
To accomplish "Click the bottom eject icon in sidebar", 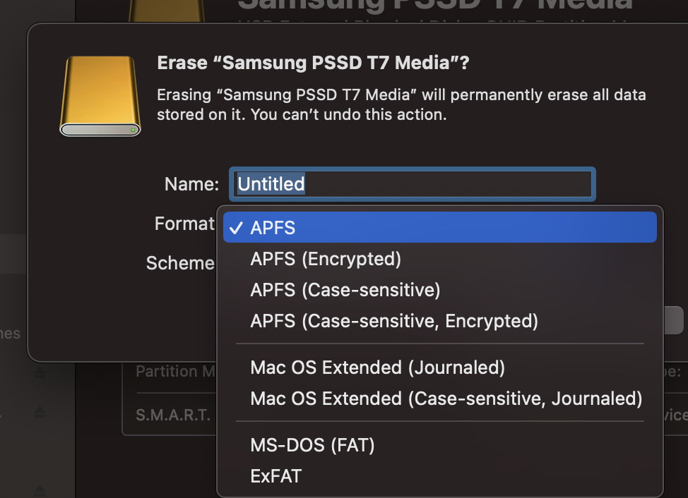I will pyautogui.click(x=40, y=490).
